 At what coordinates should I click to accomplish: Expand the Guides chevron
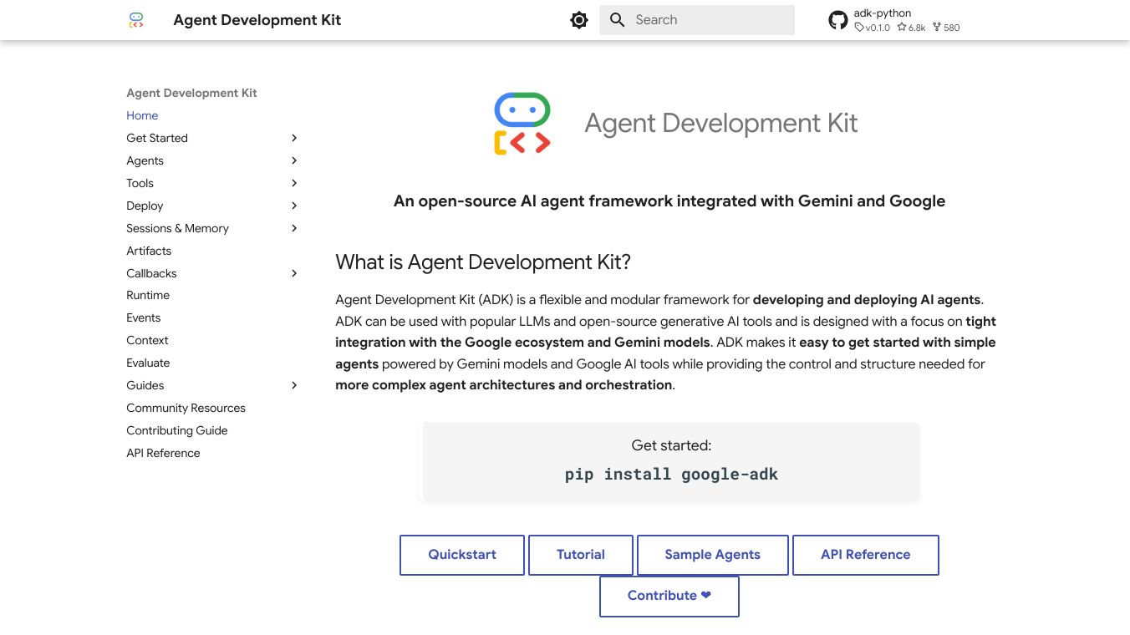pyautogui.click(x=294, y=385)
